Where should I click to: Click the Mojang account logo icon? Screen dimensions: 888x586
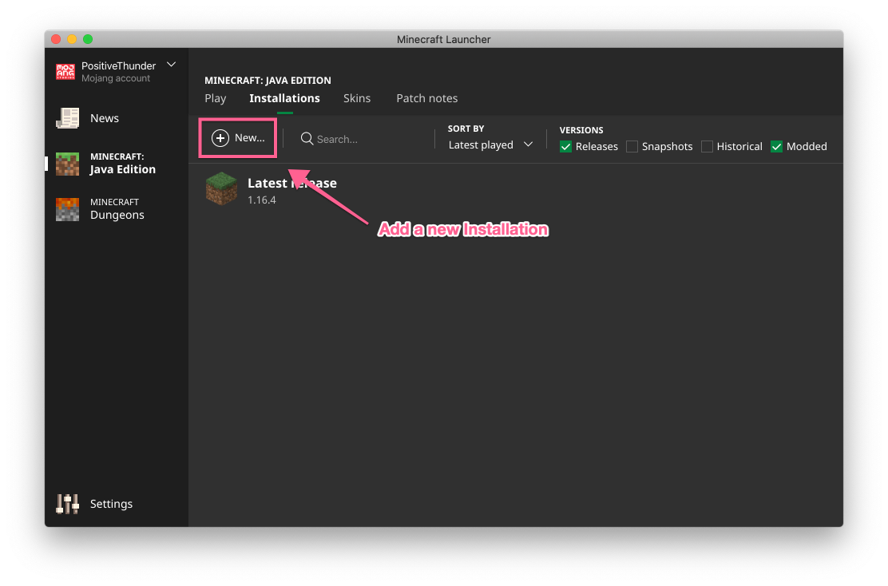pyautogui.click(x=65, y=72)
